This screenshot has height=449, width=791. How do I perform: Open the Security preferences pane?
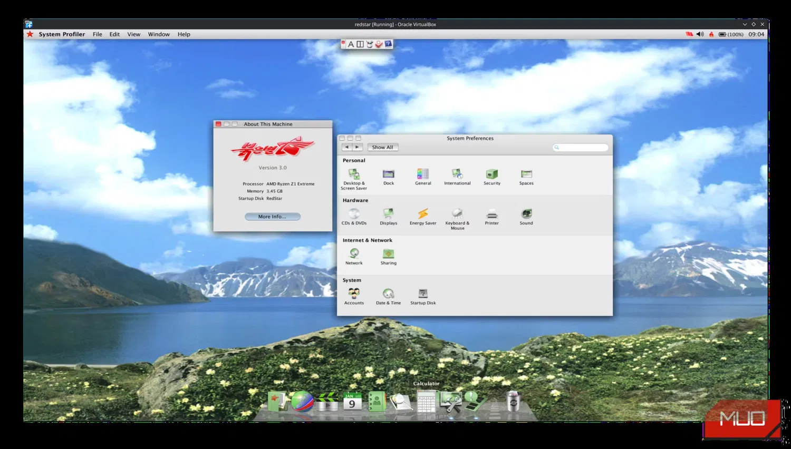492,177
